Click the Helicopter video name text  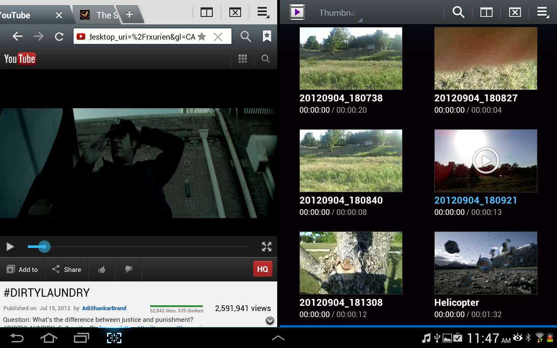coord(456,303)
